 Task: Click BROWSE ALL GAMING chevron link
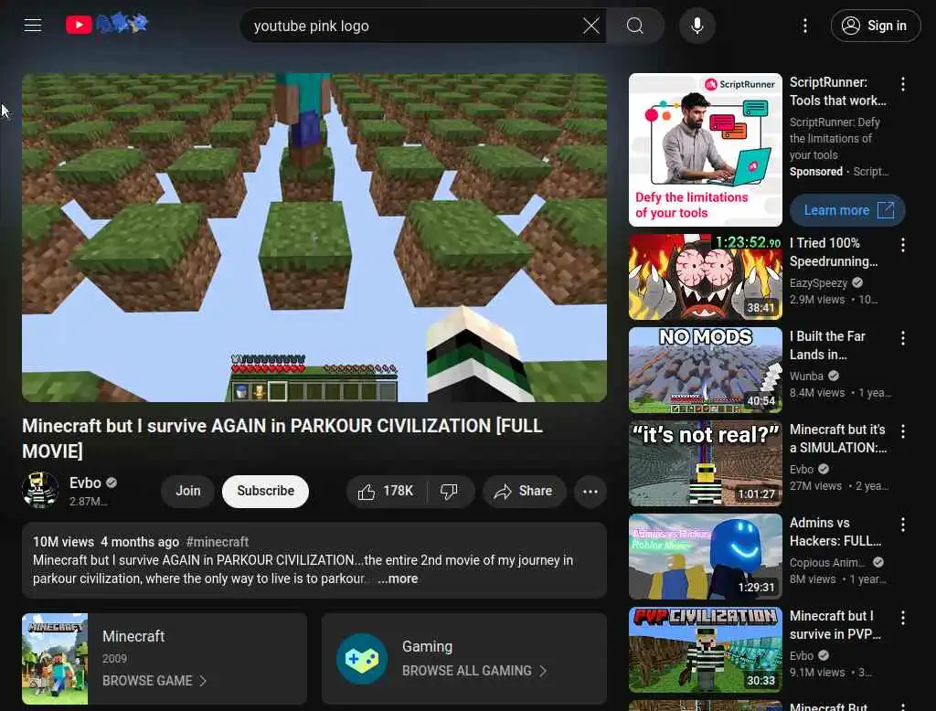coord(474,671)
